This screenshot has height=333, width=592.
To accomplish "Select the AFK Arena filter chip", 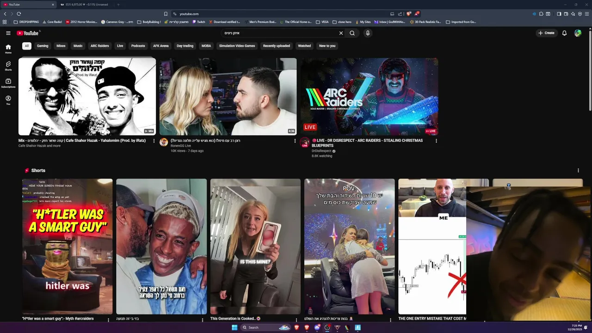I will click(160, 46).
